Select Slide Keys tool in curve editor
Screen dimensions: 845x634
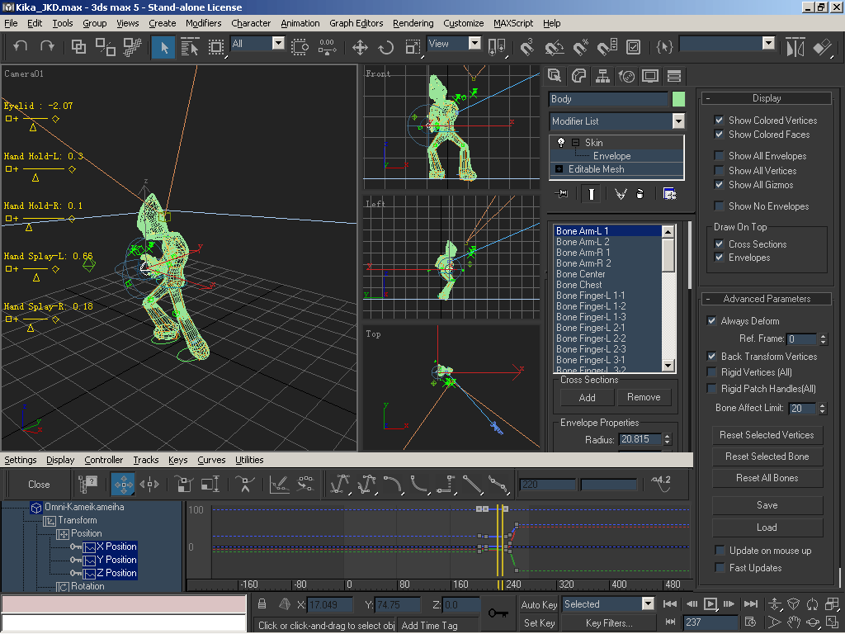149,484
